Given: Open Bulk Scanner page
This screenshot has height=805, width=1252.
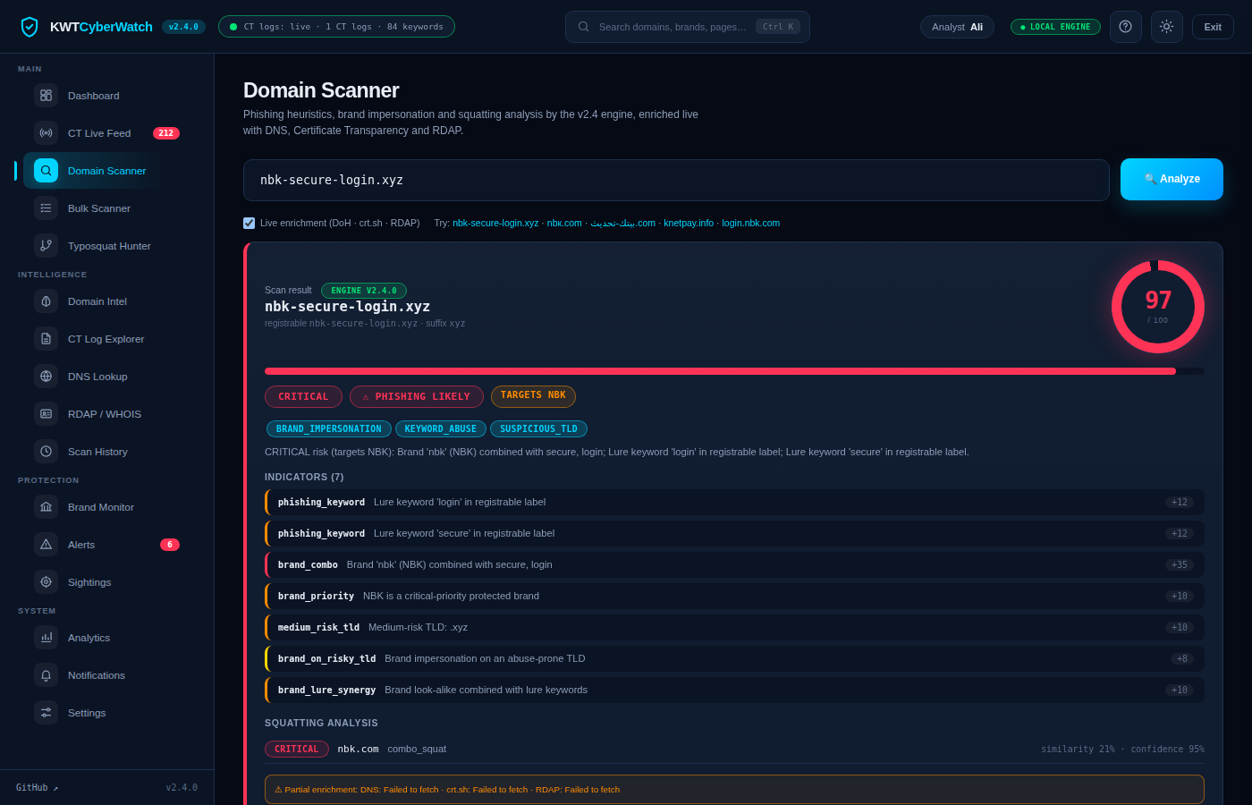Looking at the screenshot, I should coord(101,208).
